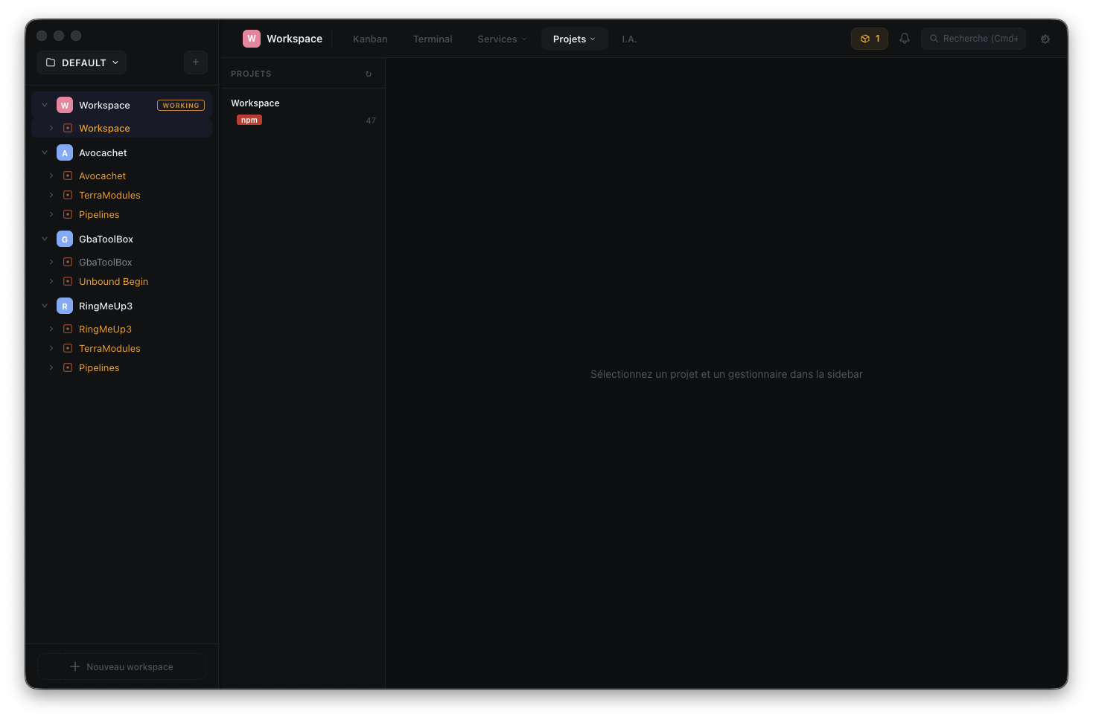
Task: Open the I.A. section
Action: click(629, 39)
